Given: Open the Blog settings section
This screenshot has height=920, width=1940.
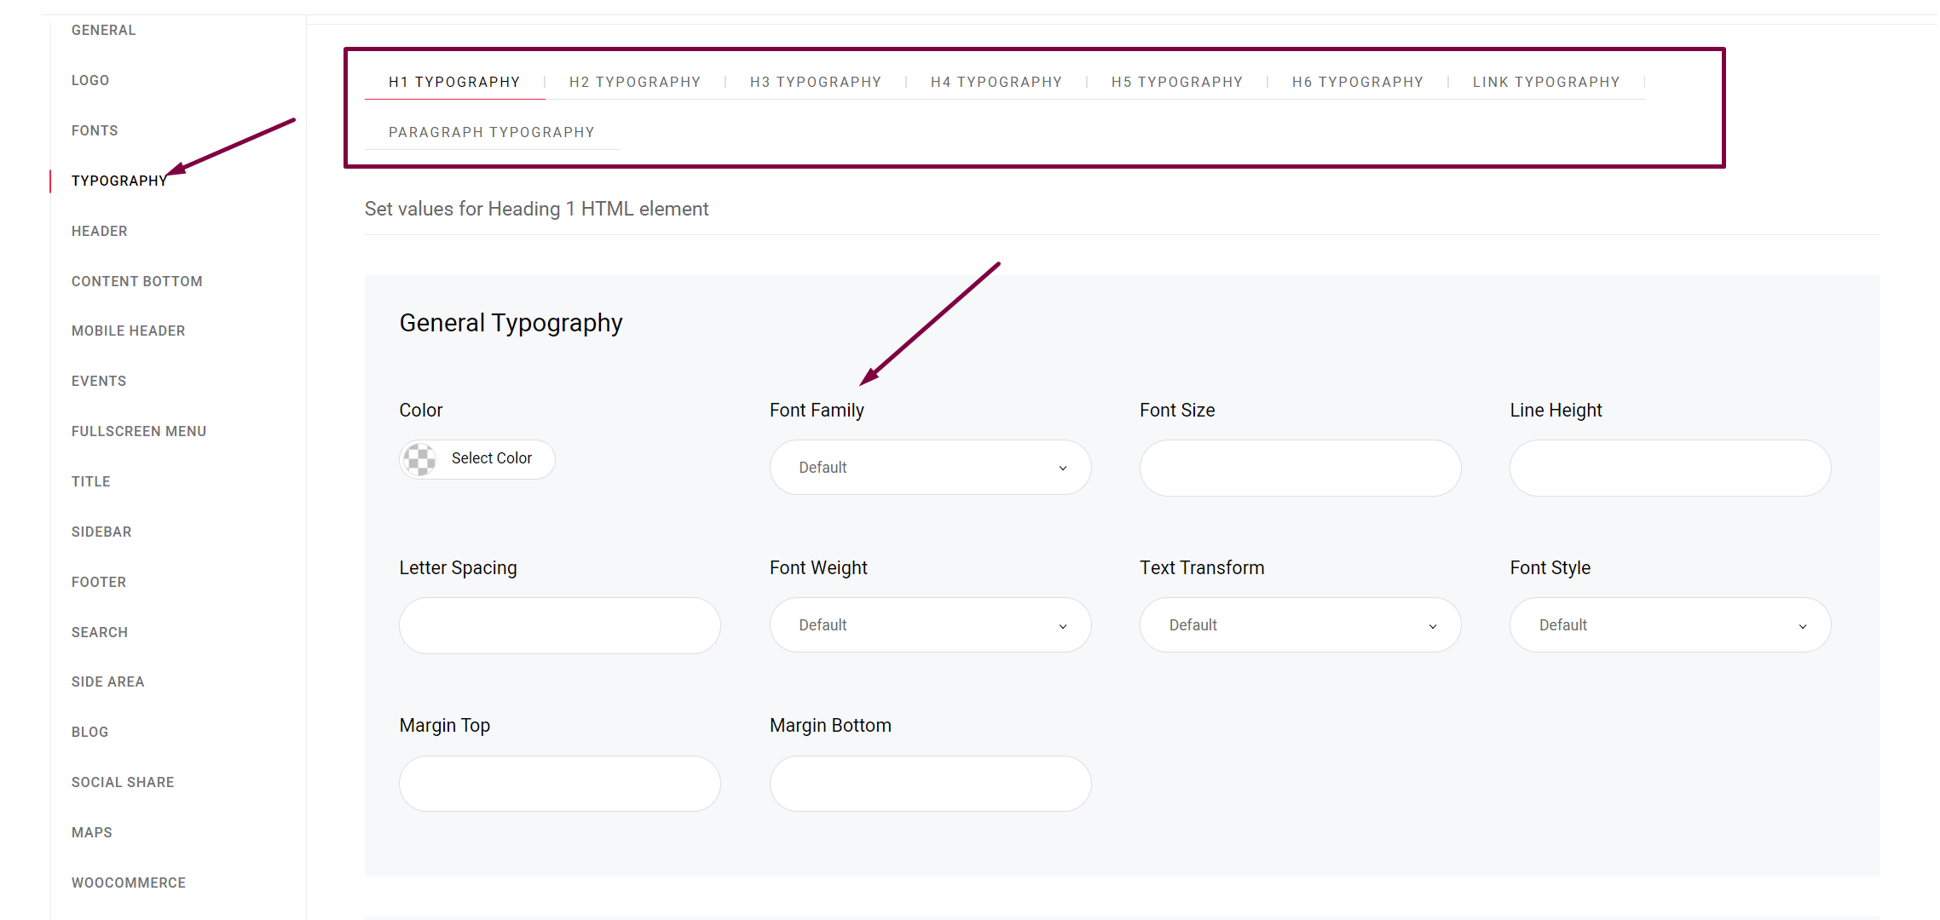Looking at the screenshot, I should [x=90, y=732].
